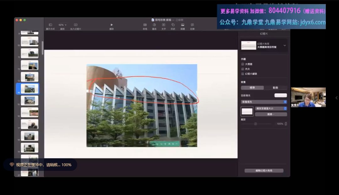The height and width of the screenshot is (195, 339).
Task: Add a text box via 文字 icon
Action: (164, 25)
